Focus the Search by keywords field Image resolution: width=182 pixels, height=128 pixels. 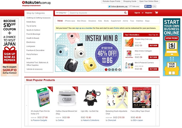click(96, 13)
